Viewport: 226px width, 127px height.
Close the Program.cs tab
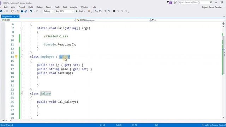18,17
